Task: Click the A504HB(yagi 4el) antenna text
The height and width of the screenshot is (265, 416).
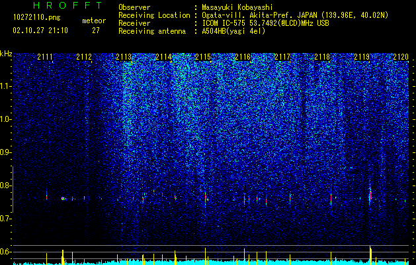Action: pos(233,32)
